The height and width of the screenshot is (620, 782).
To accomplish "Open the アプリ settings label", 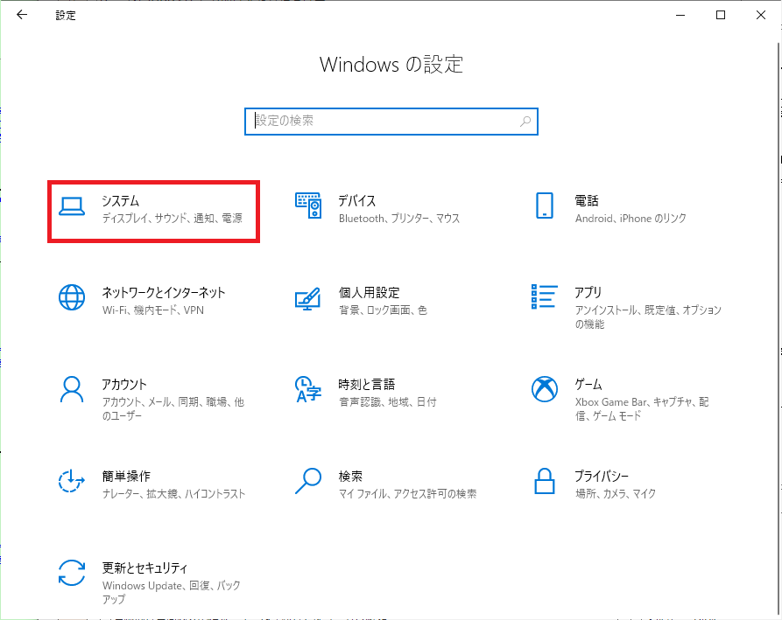I will point(588,292).
